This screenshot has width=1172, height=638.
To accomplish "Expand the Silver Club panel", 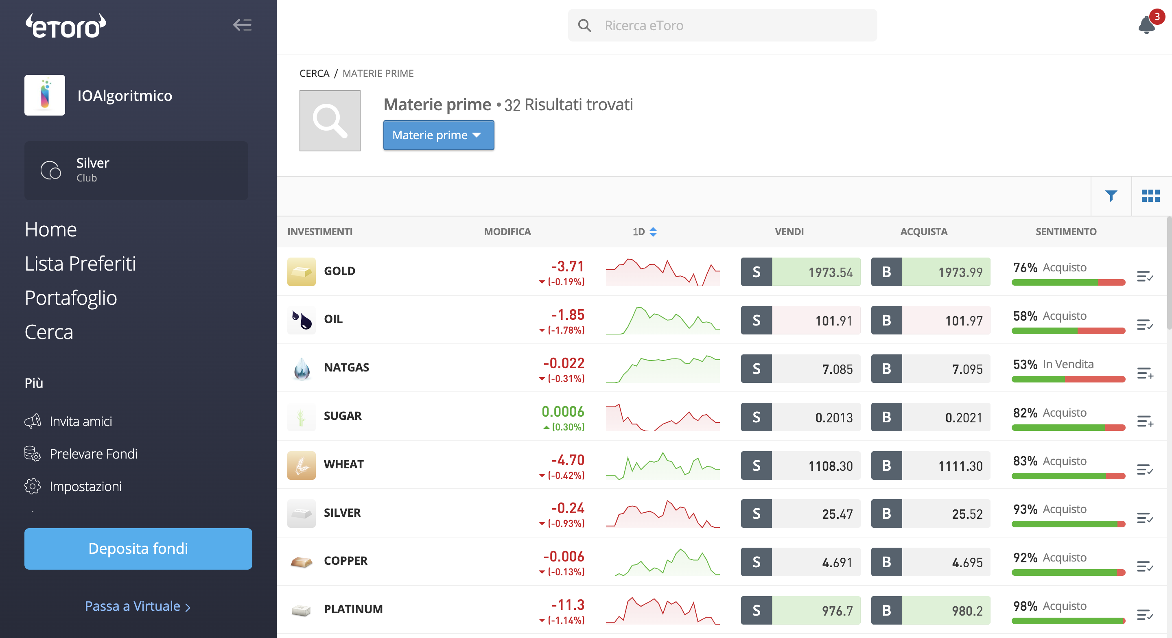I will tap(136, 170).
